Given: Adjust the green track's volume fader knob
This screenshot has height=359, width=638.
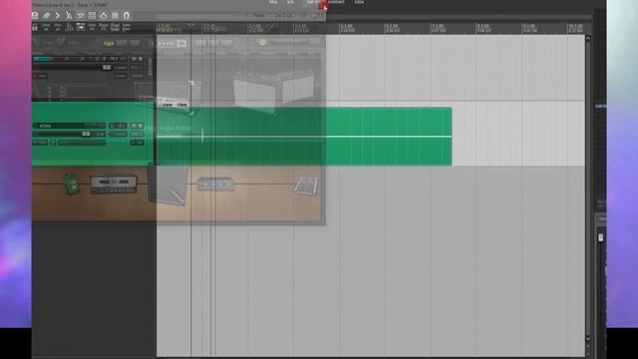Looking at the screenshot, I should (x=86, y=134).
